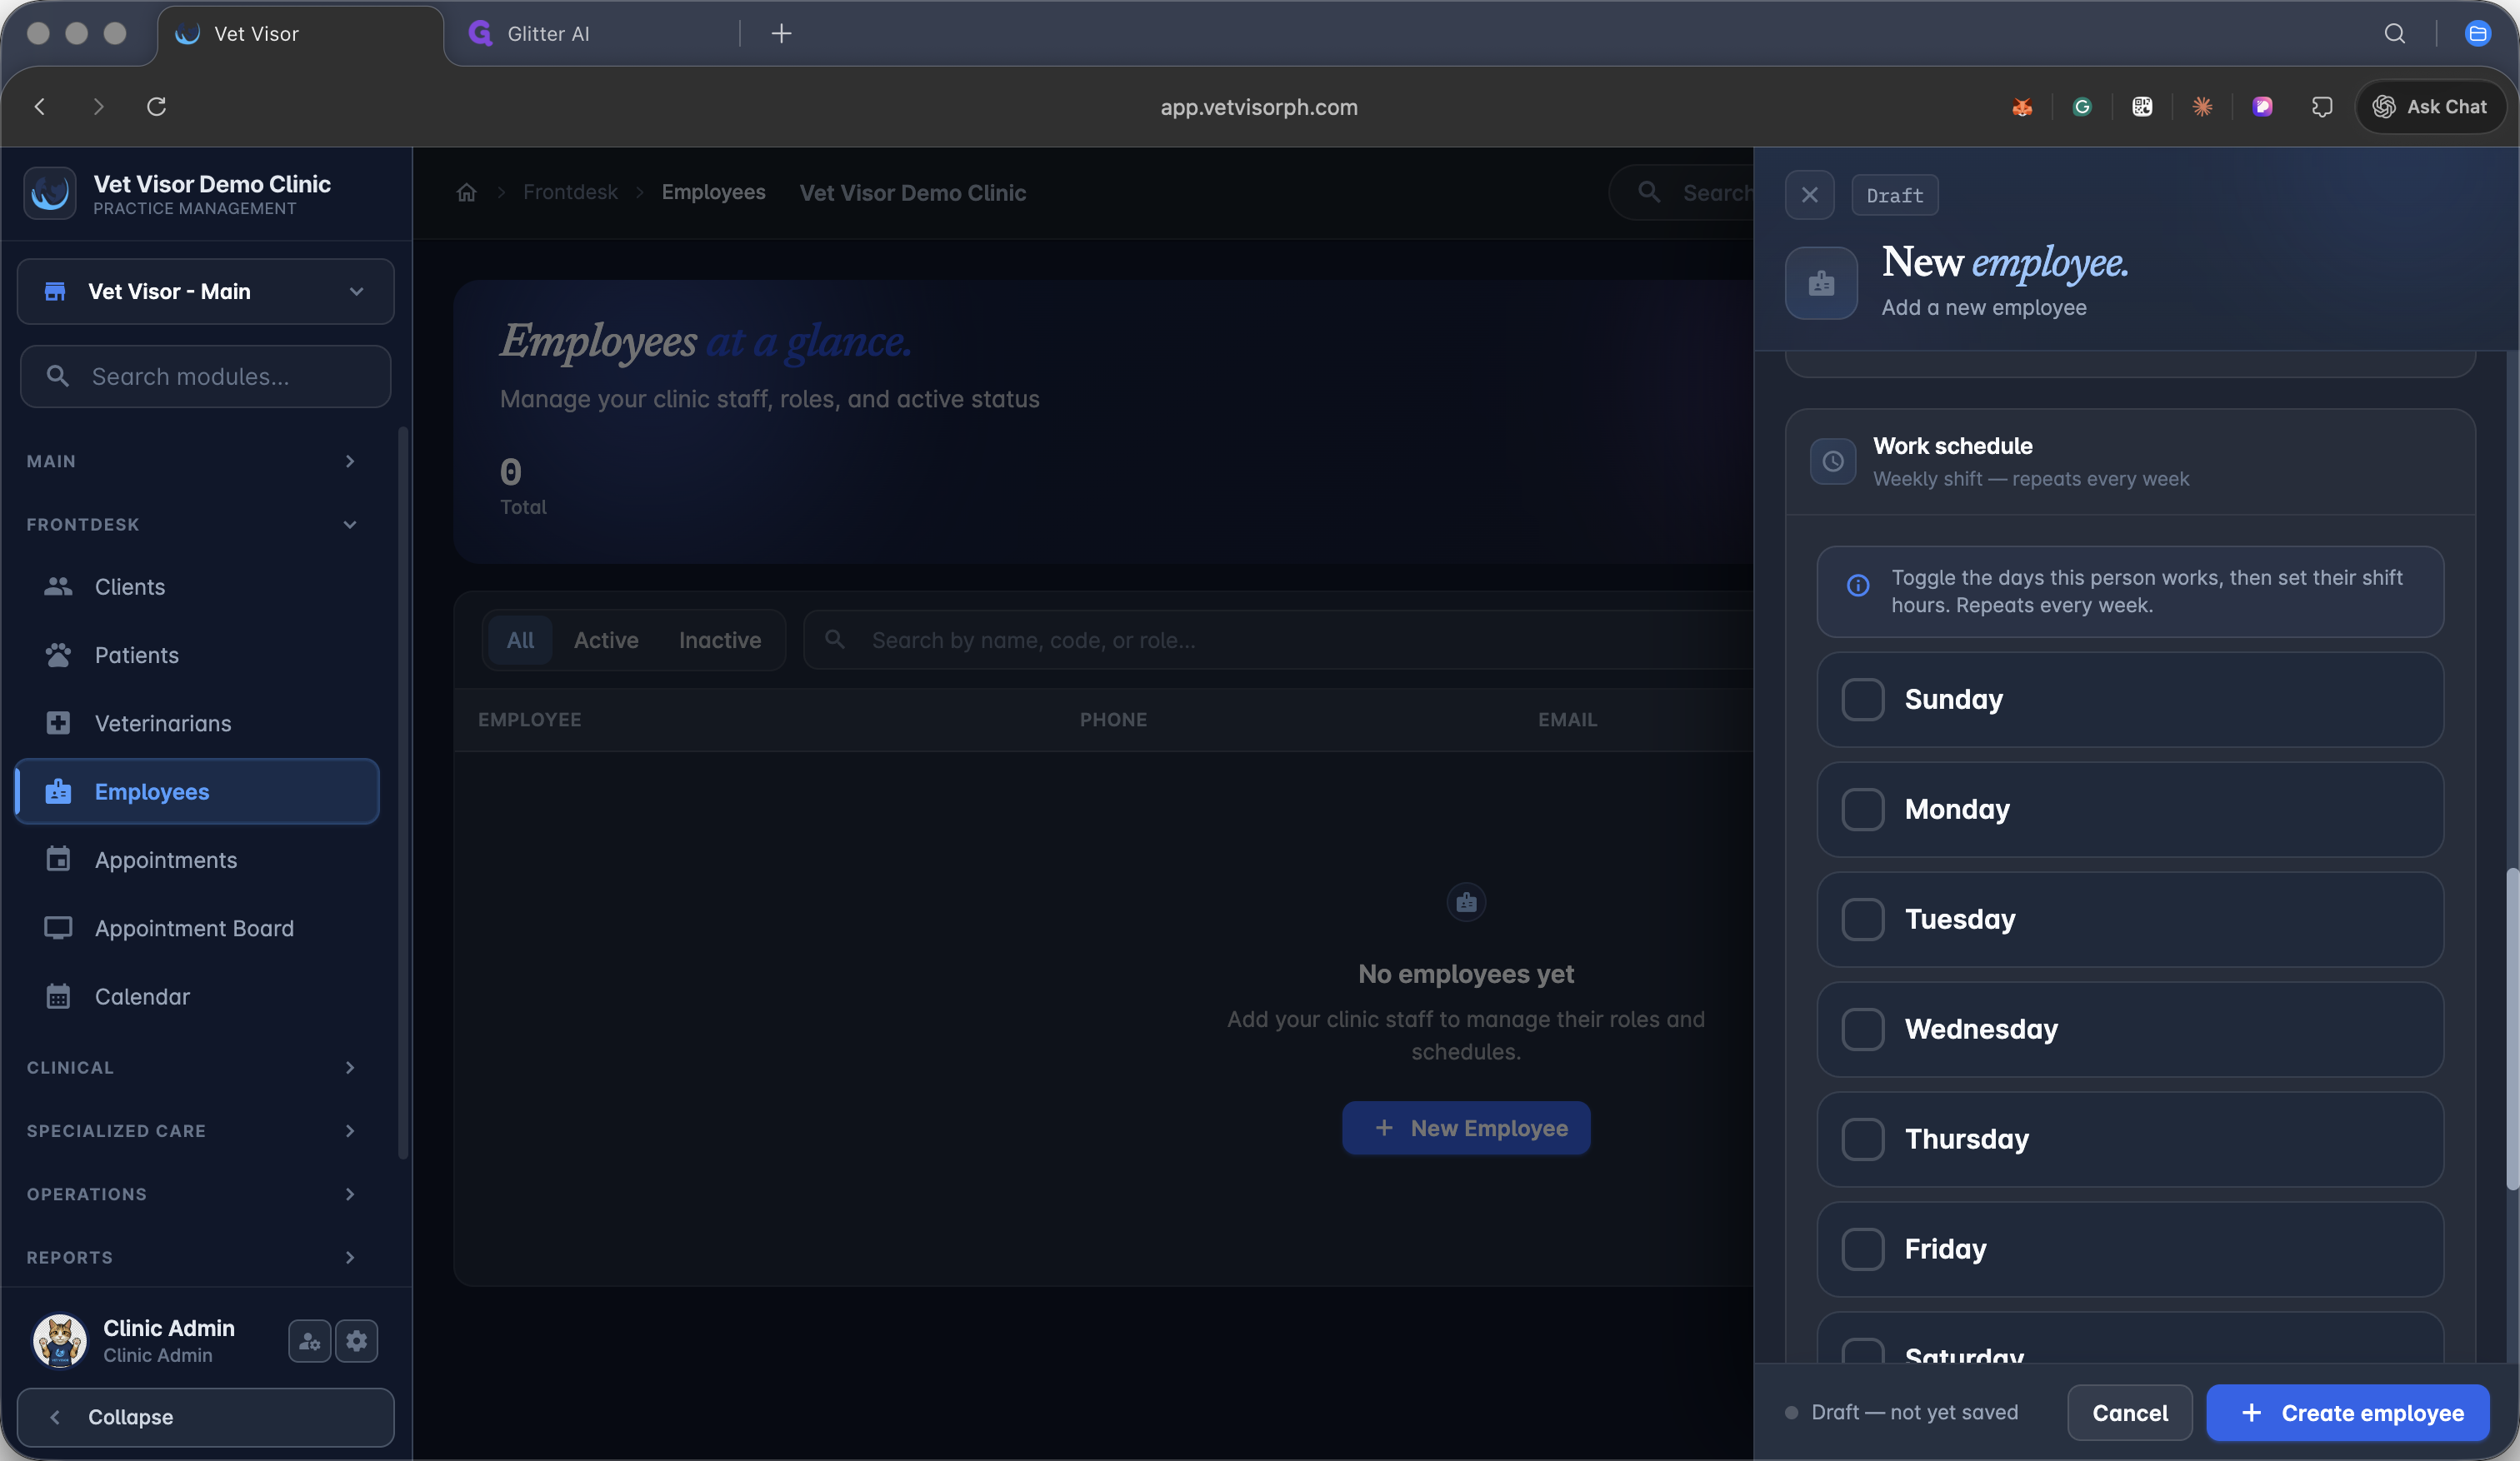Screen dimensions: 2520x1461
Task: Click New Employee in empty state
Action: 1466,1128
